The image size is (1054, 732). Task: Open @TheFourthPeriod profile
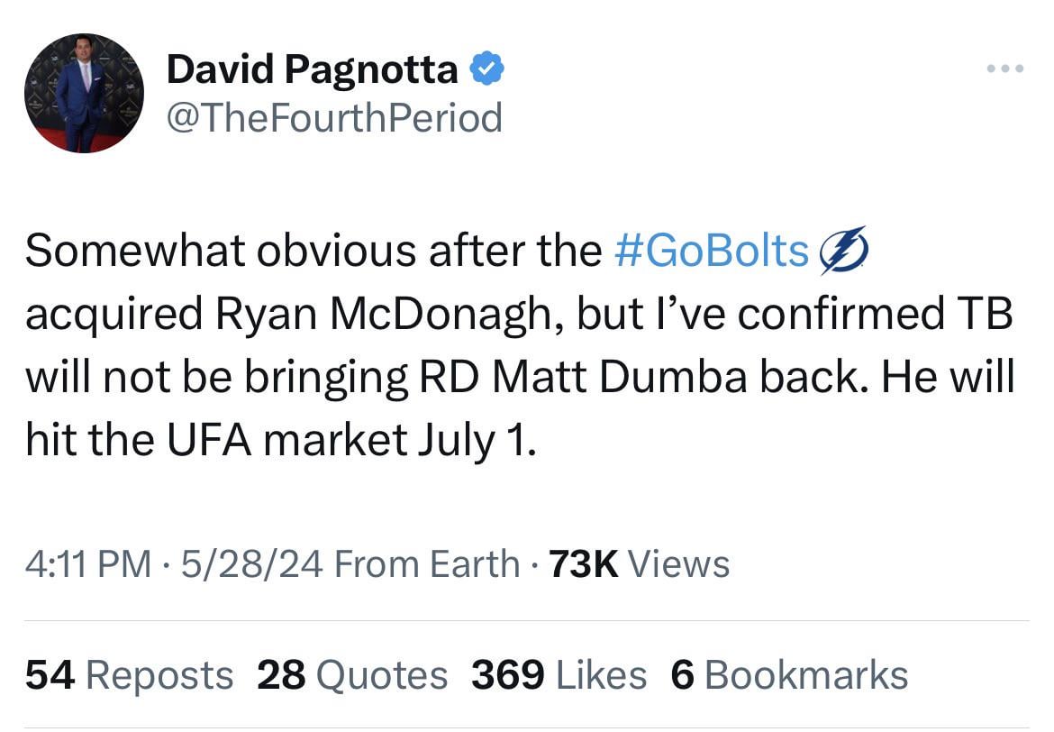(x=335, y=116)
